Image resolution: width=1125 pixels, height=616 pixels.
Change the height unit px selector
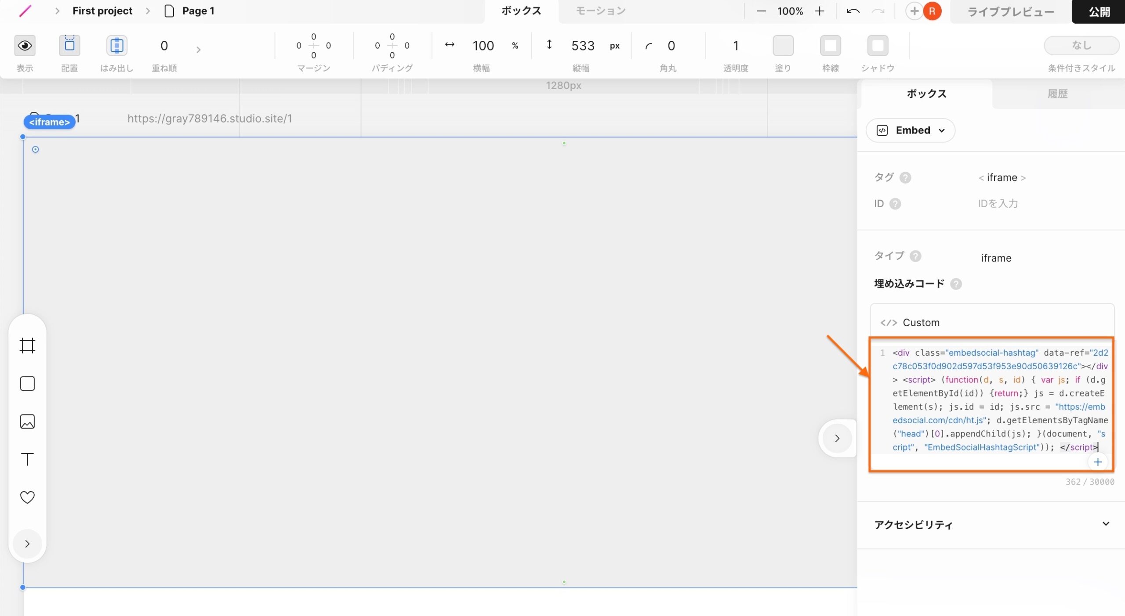[x=615, y=46]
